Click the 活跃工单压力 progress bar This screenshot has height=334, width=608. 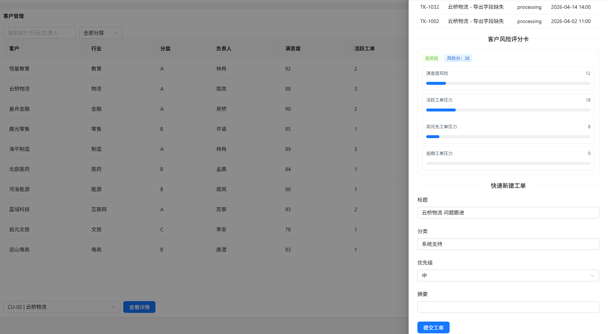click(x=508, y=110)
